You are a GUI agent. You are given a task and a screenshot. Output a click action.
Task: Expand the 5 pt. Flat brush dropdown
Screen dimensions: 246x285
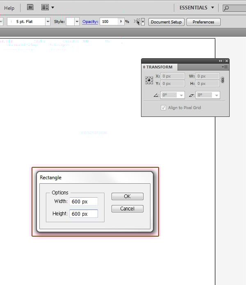point(48,22)
